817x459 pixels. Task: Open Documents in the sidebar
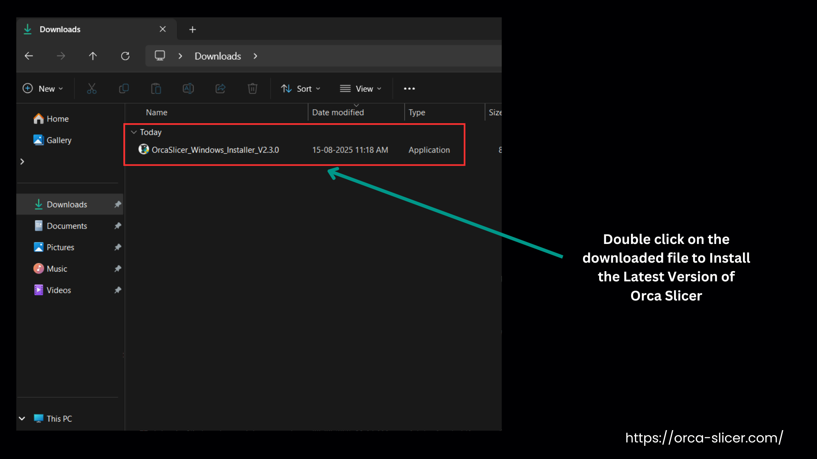(60, 226)
